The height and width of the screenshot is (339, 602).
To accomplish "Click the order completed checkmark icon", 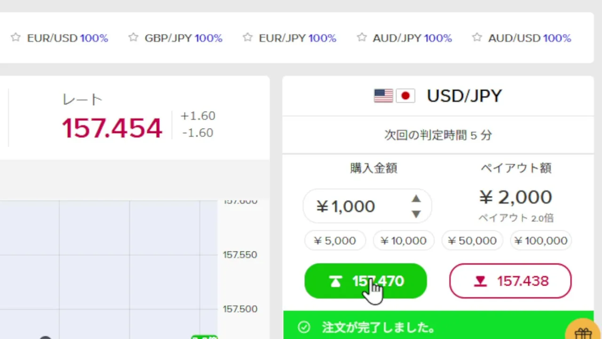I will click(x=304, y=327).
